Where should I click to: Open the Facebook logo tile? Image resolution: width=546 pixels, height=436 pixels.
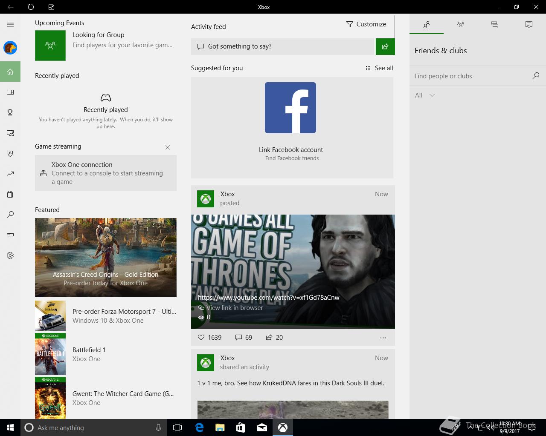pos(290,108)
